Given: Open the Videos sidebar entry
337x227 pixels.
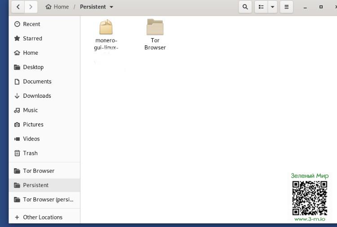Looking at the screenshot, I should click(x=31, y=139).
